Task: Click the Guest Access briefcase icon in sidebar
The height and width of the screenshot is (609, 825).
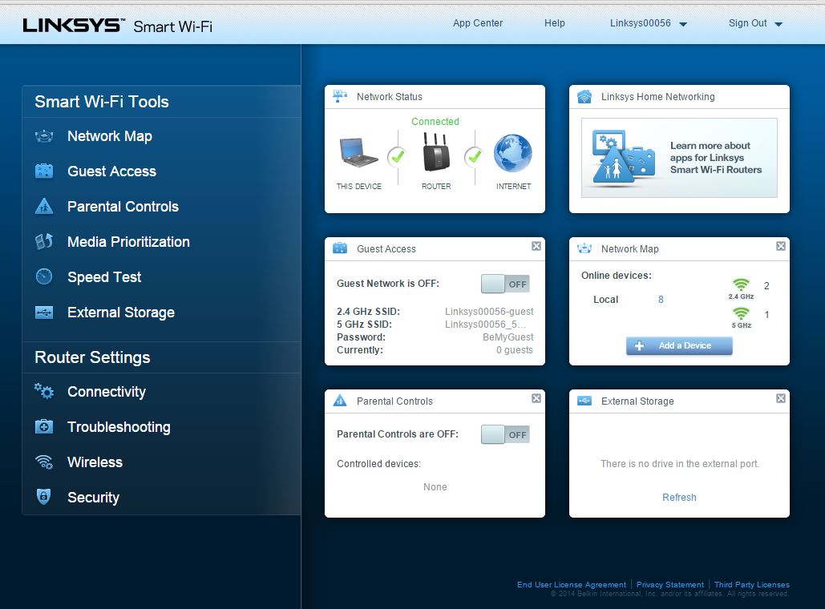Action: [x=44, y=171]
